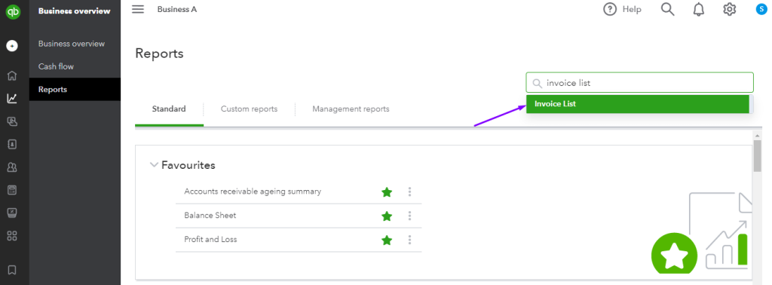
Task: Open the Profit and Loss report
Action: pyautogui.click(x=211, y=239)
